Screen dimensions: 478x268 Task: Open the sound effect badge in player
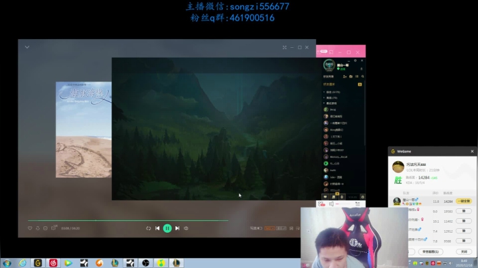tap(281, 228)
